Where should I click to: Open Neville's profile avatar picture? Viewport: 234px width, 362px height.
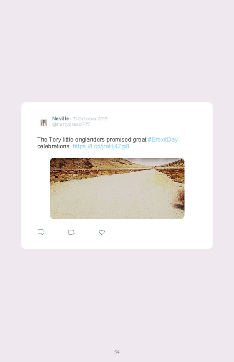click(44, 122)
